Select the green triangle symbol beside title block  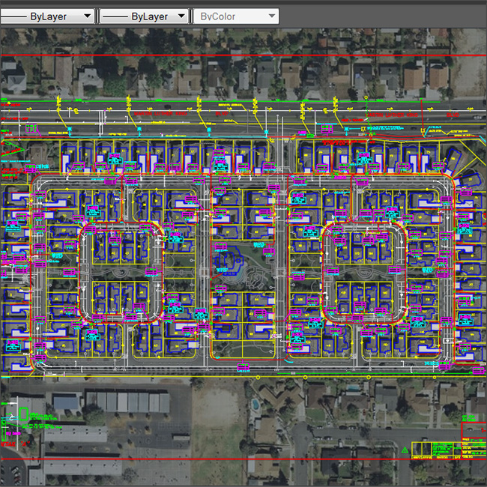pyautogui.click(x=405, y=450)
